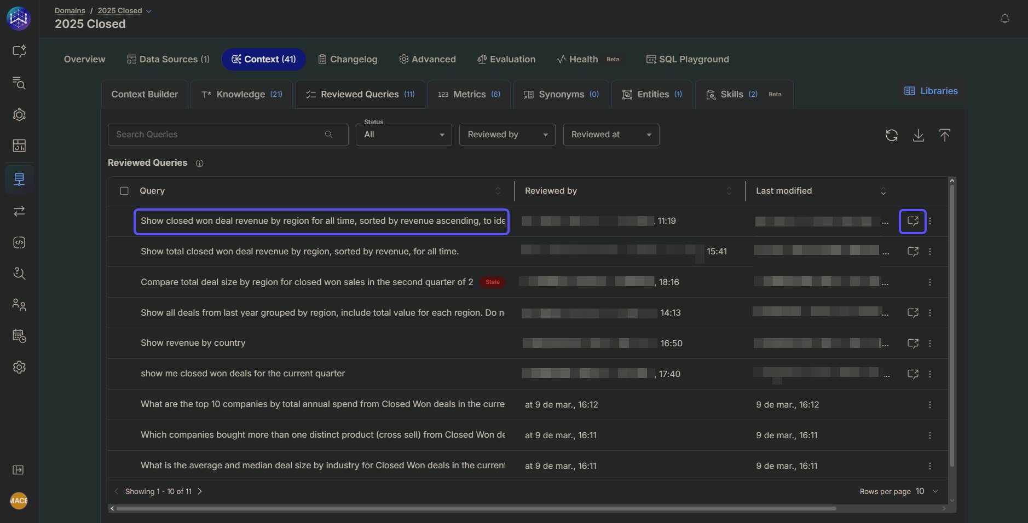Click the horizontal table scrollbar
This screenshot has height=523, width=1028.
coord(476,508)
